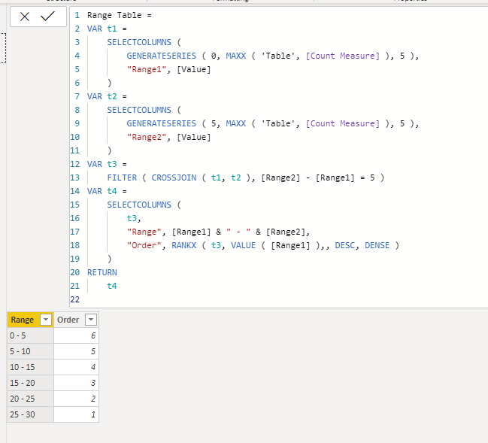Click the '25 - 30' range cell

(30, 414)
